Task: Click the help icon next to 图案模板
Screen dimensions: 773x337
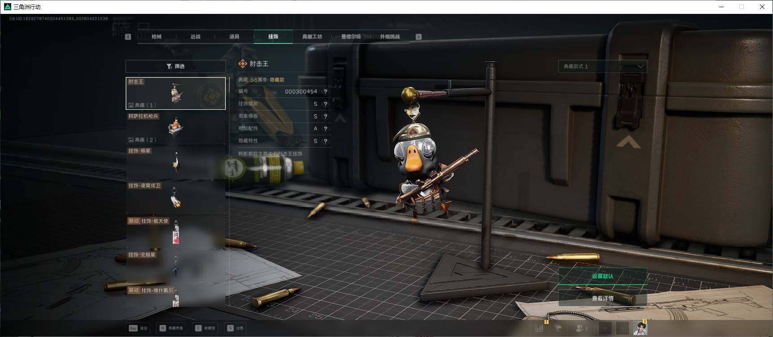Action: tap(325, 117)
